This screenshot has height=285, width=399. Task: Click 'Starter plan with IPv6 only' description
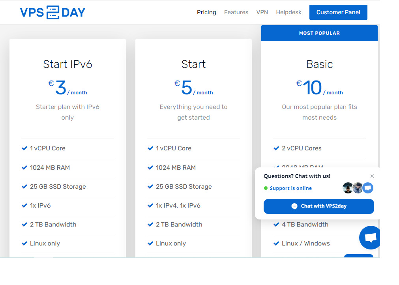point(67,112)
